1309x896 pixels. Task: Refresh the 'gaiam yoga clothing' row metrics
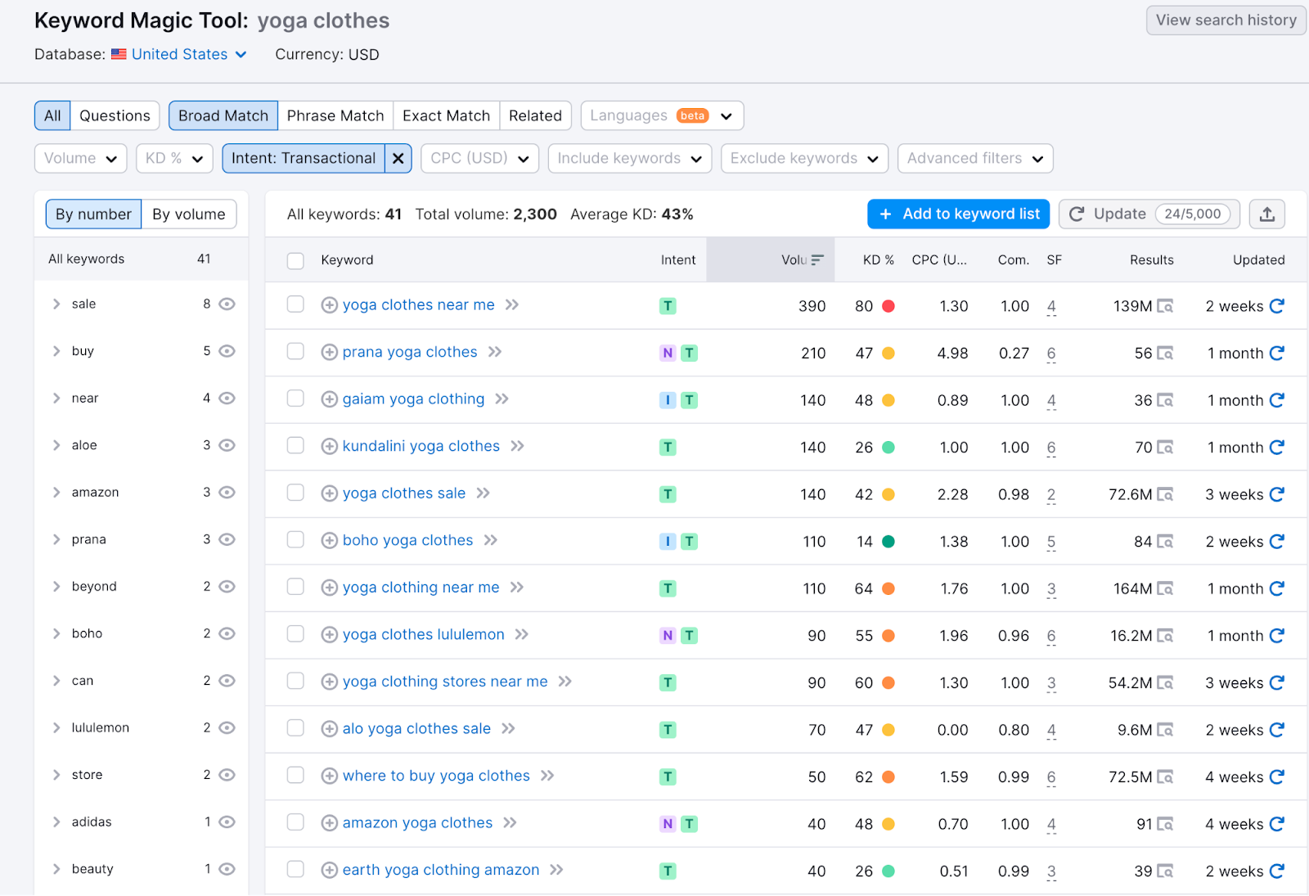pos(1276,400)
